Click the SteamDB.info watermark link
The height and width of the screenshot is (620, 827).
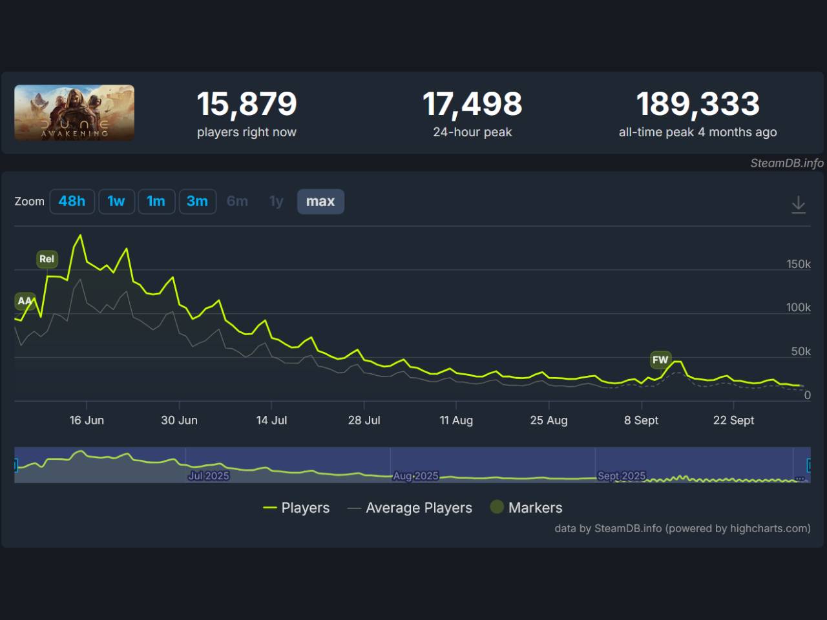(786, 163)
